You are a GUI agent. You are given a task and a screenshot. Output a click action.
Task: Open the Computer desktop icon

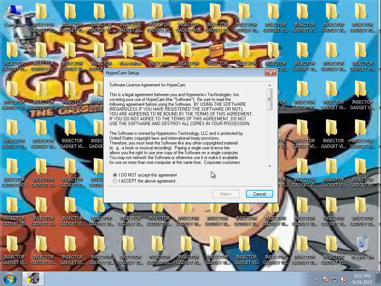15,16
